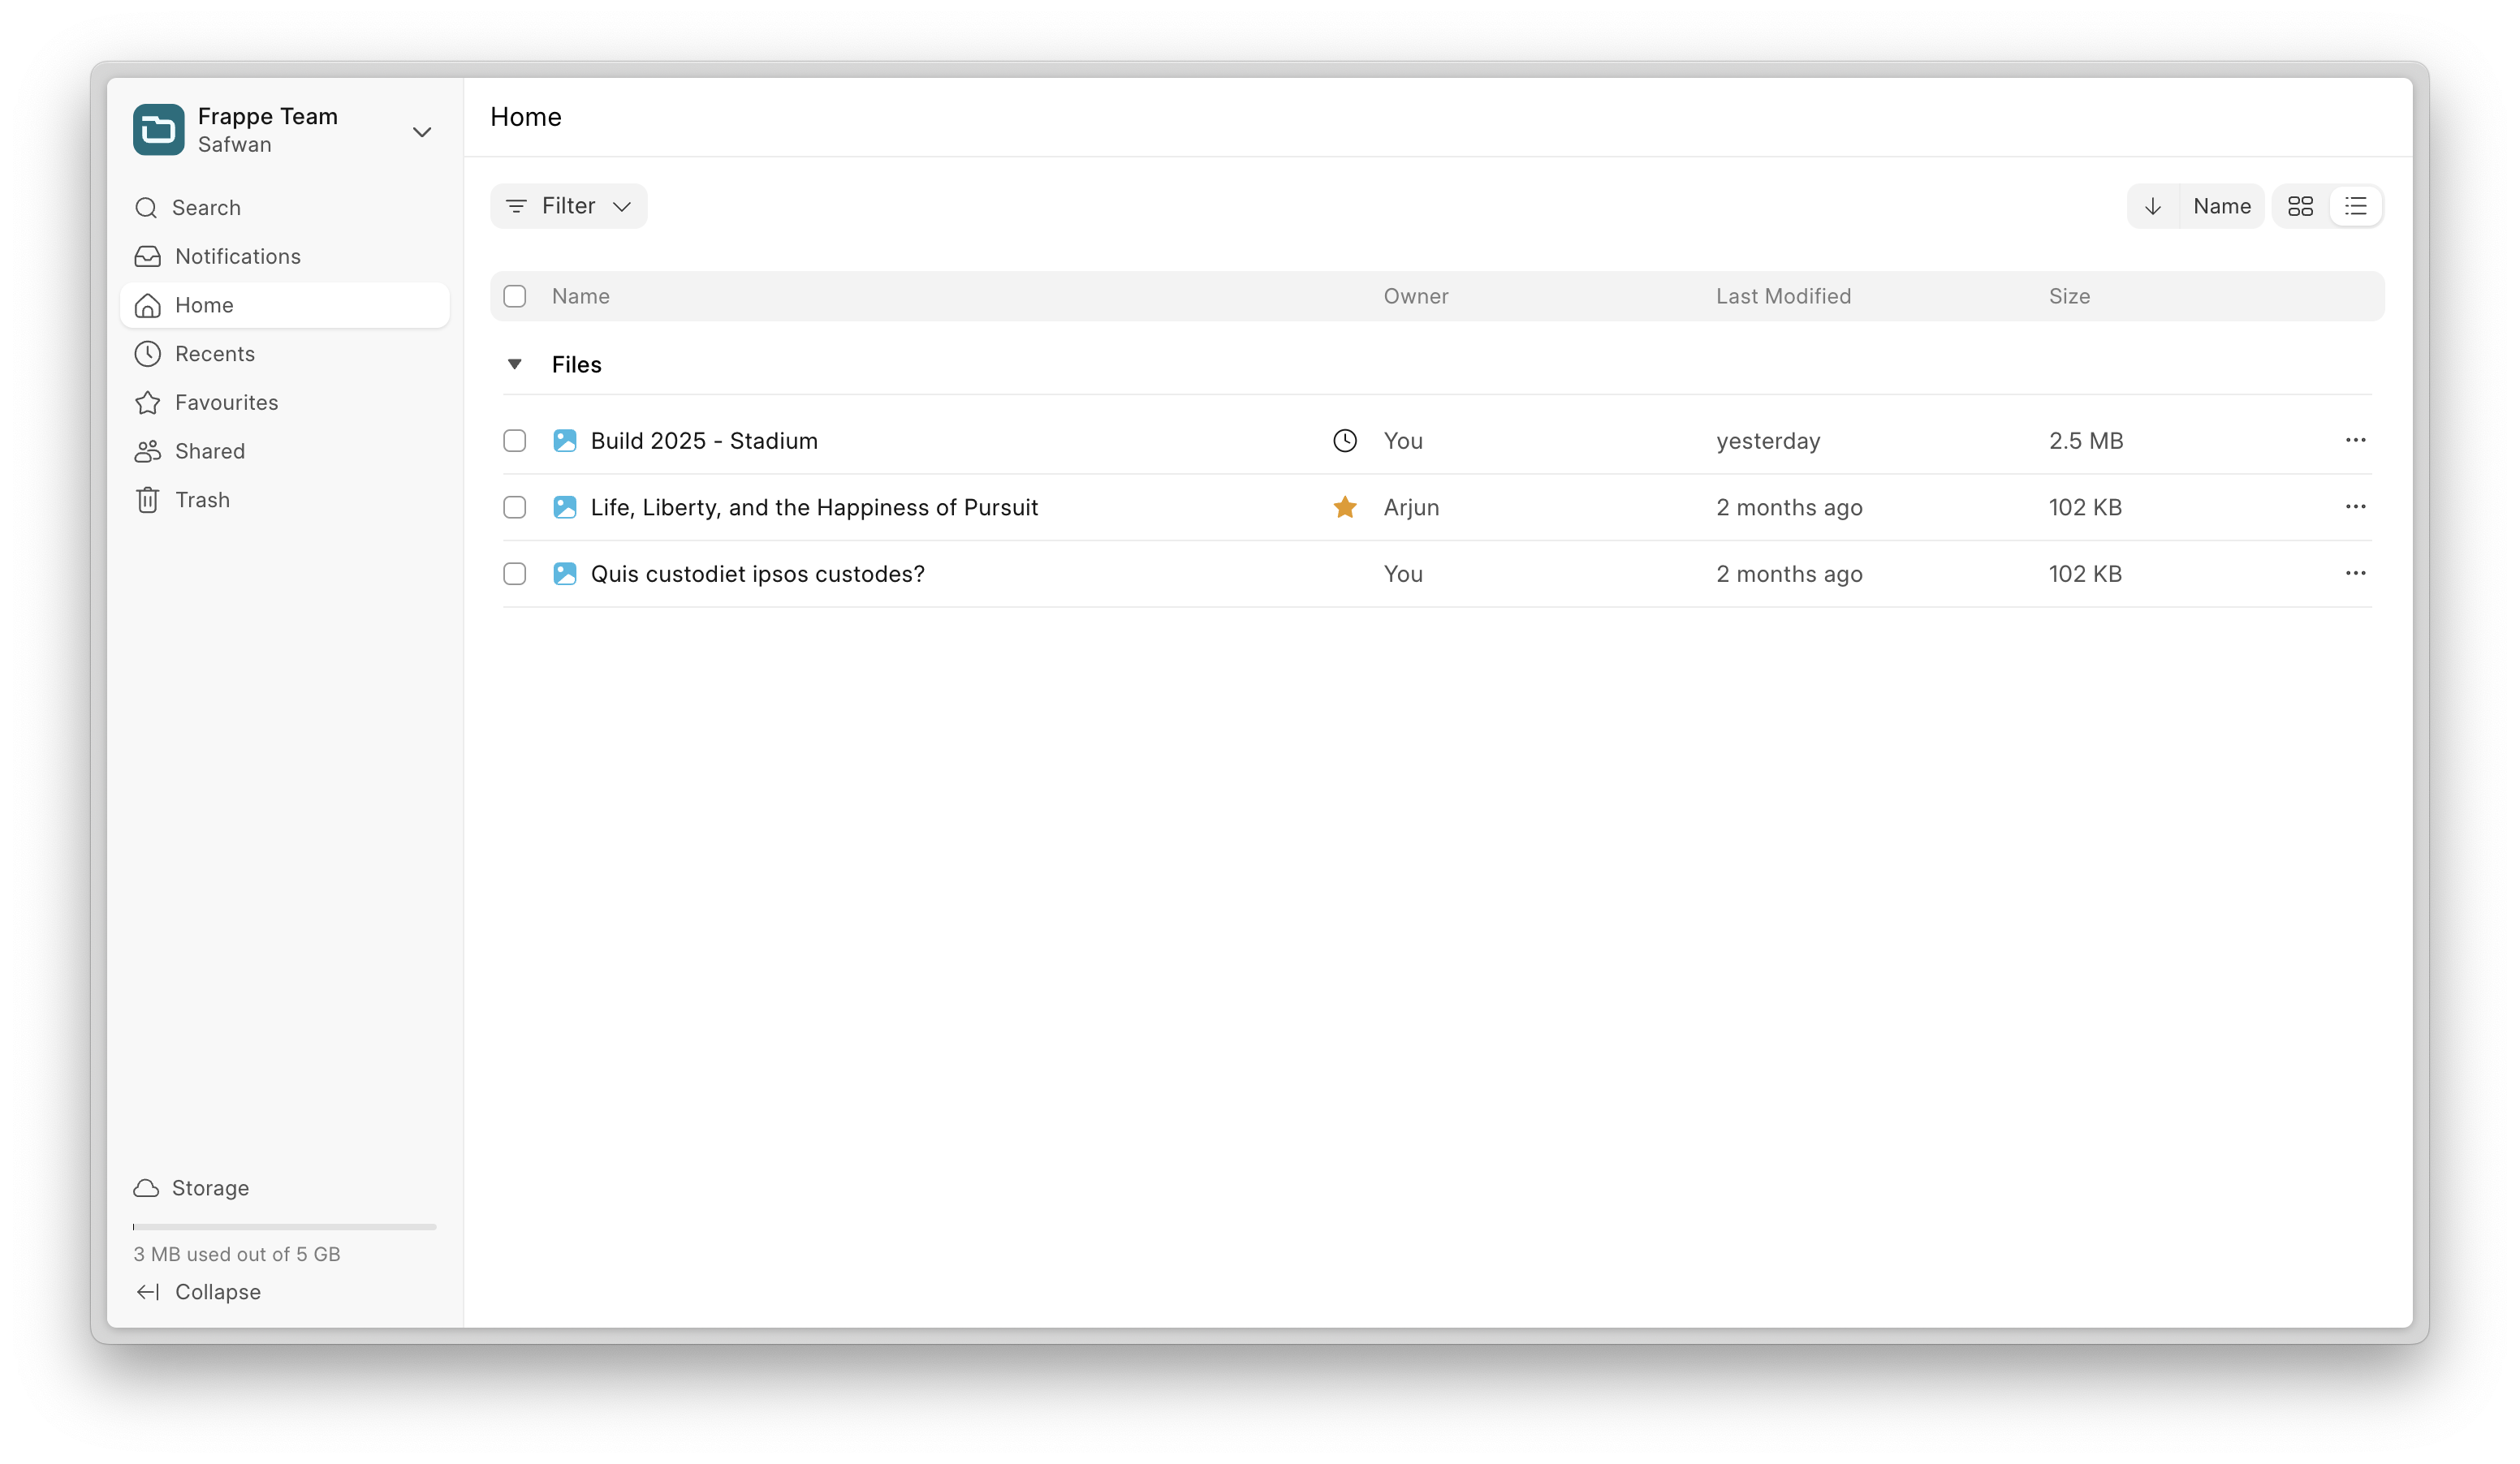Open options menu for Quis custodiet file
Viewport: 2520px width, 1464px height.
(x=2354, y=574)
